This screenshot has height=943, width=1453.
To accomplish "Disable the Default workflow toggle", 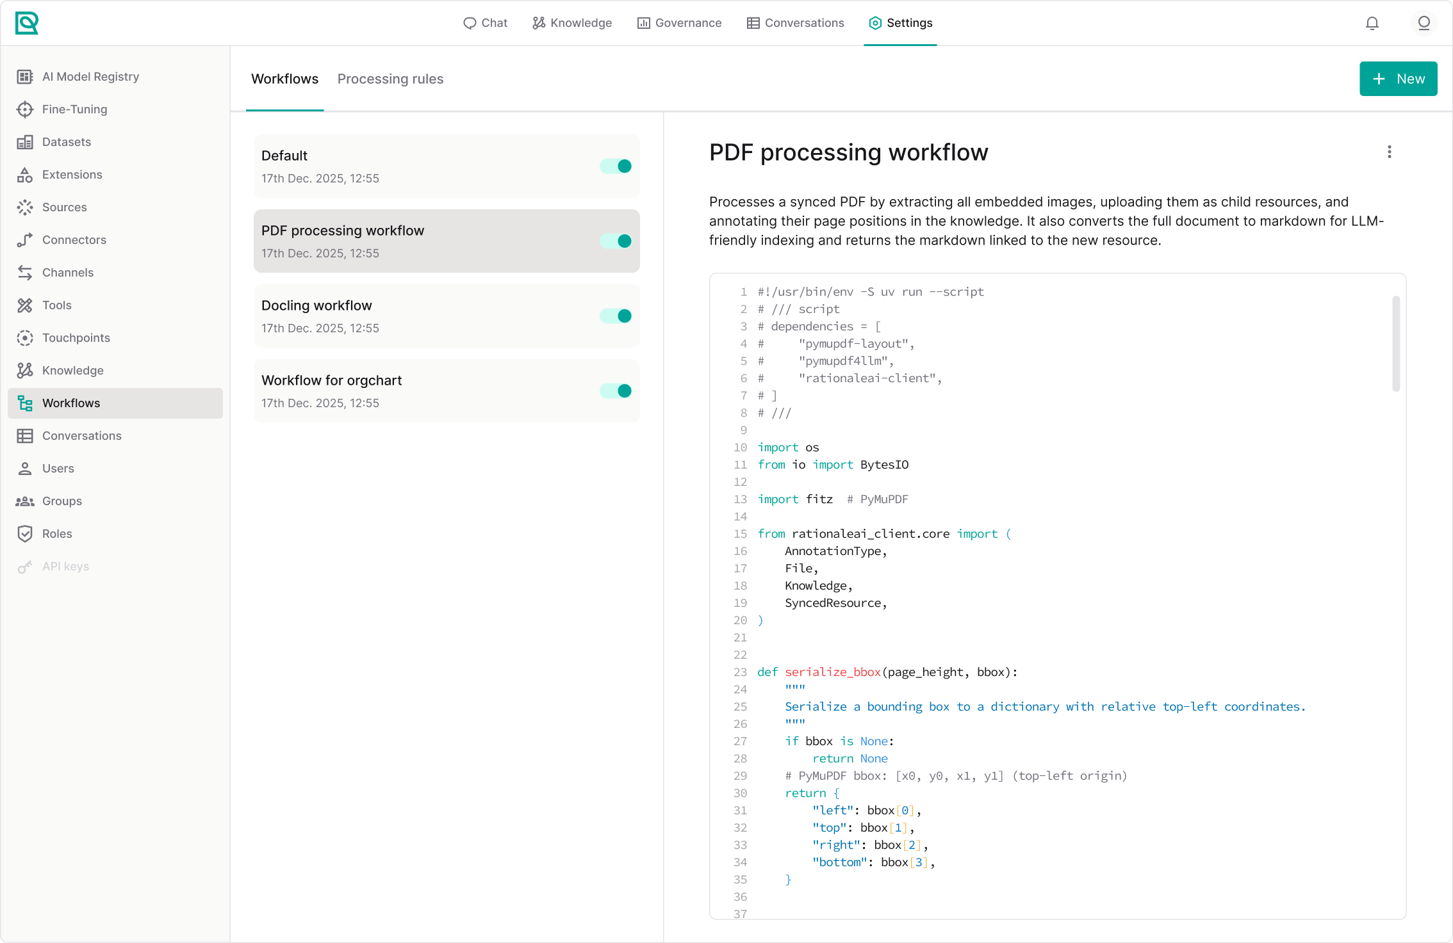I will coord(616,166).
